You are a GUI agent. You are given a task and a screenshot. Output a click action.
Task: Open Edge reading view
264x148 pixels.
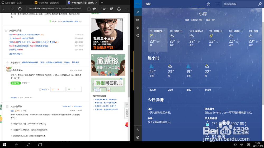coord(89,9)
